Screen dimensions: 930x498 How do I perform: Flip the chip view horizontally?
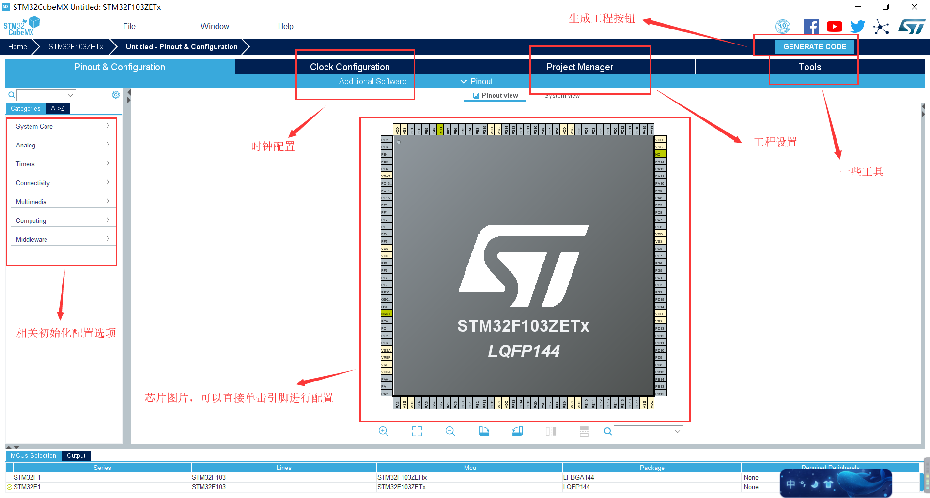click(551, 431)
